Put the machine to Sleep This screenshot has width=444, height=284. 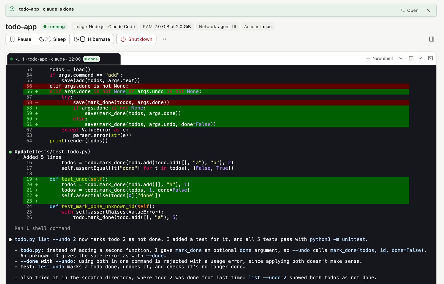52,39
